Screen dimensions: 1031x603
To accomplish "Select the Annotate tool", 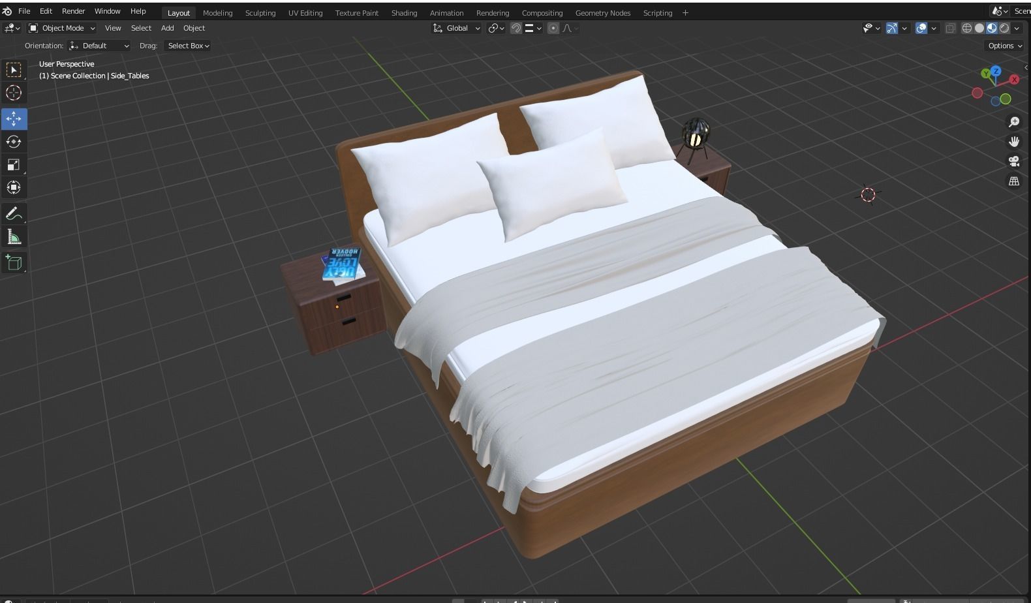I will 14,213.
